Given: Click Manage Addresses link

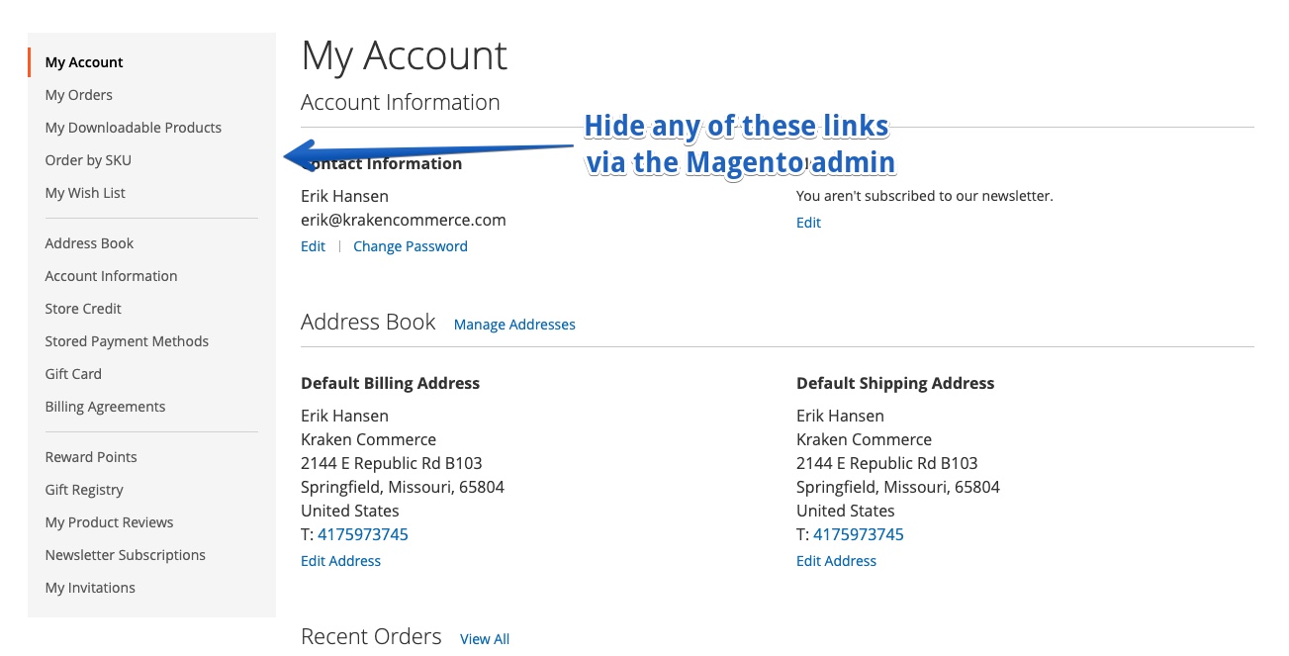Looking at the screenshot, I should [x=514, y=325].
